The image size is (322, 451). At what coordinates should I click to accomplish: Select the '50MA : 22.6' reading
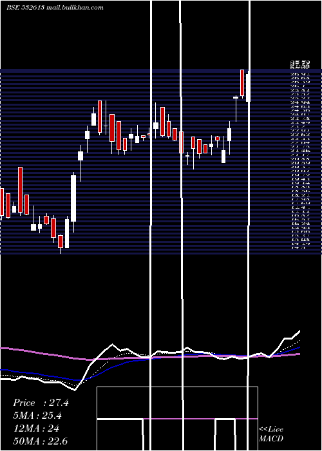click(41, 441)
